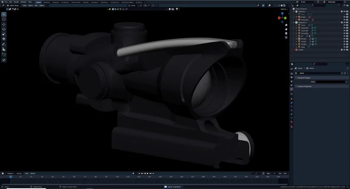Select the Annotate tool

(4, 44)
